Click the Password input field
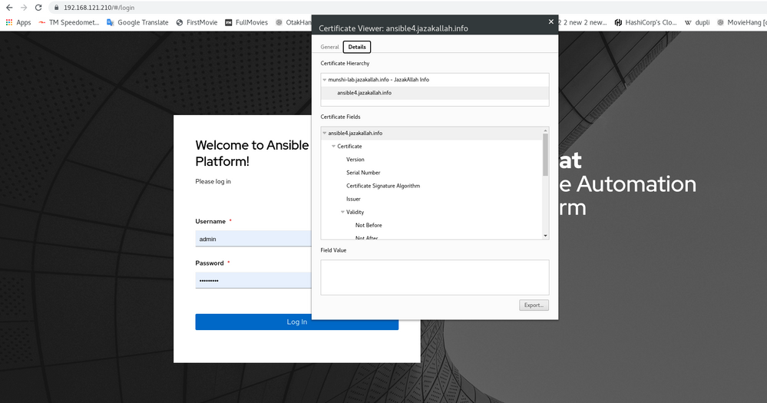Image resolution: width=767 pixels, height=403 pixels. point(253,280)
